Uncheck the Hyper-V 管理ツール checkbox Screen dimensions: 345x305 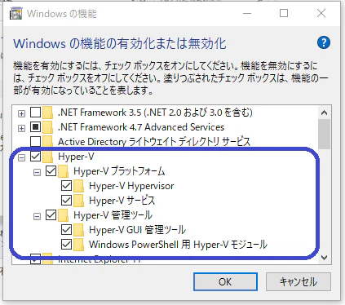pyautogui.click(x=51, y=215)
